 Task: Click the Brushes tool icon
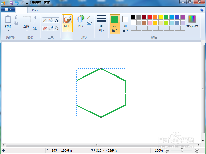point(67,19)
